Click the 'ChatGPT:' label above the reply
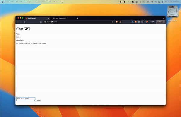 20,40
